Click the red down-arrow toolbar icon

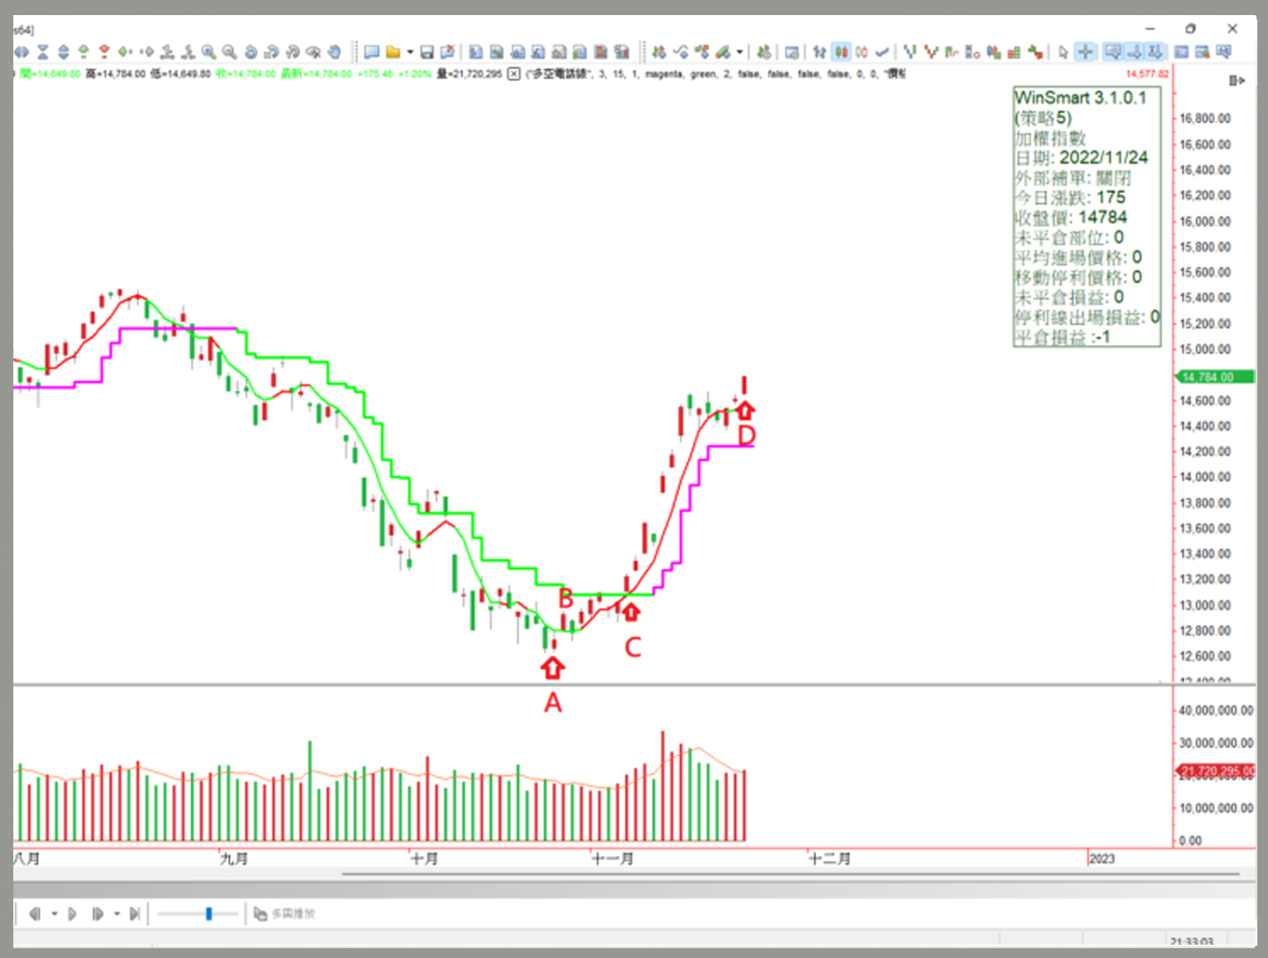click(104, 52)
